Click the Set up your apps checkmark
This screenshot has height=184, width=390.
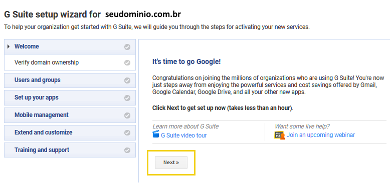click(127, 98)
